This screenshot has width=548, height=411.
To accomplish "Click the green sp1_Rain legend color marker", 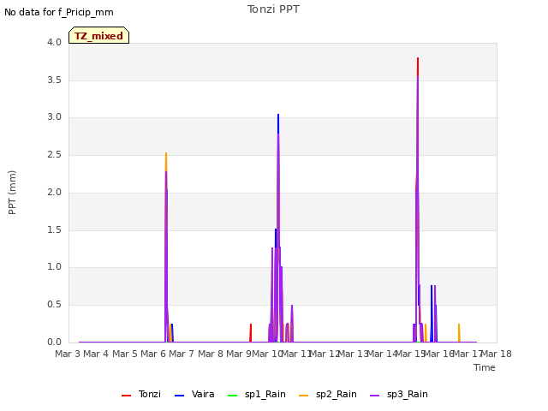I will coord(232,396).
